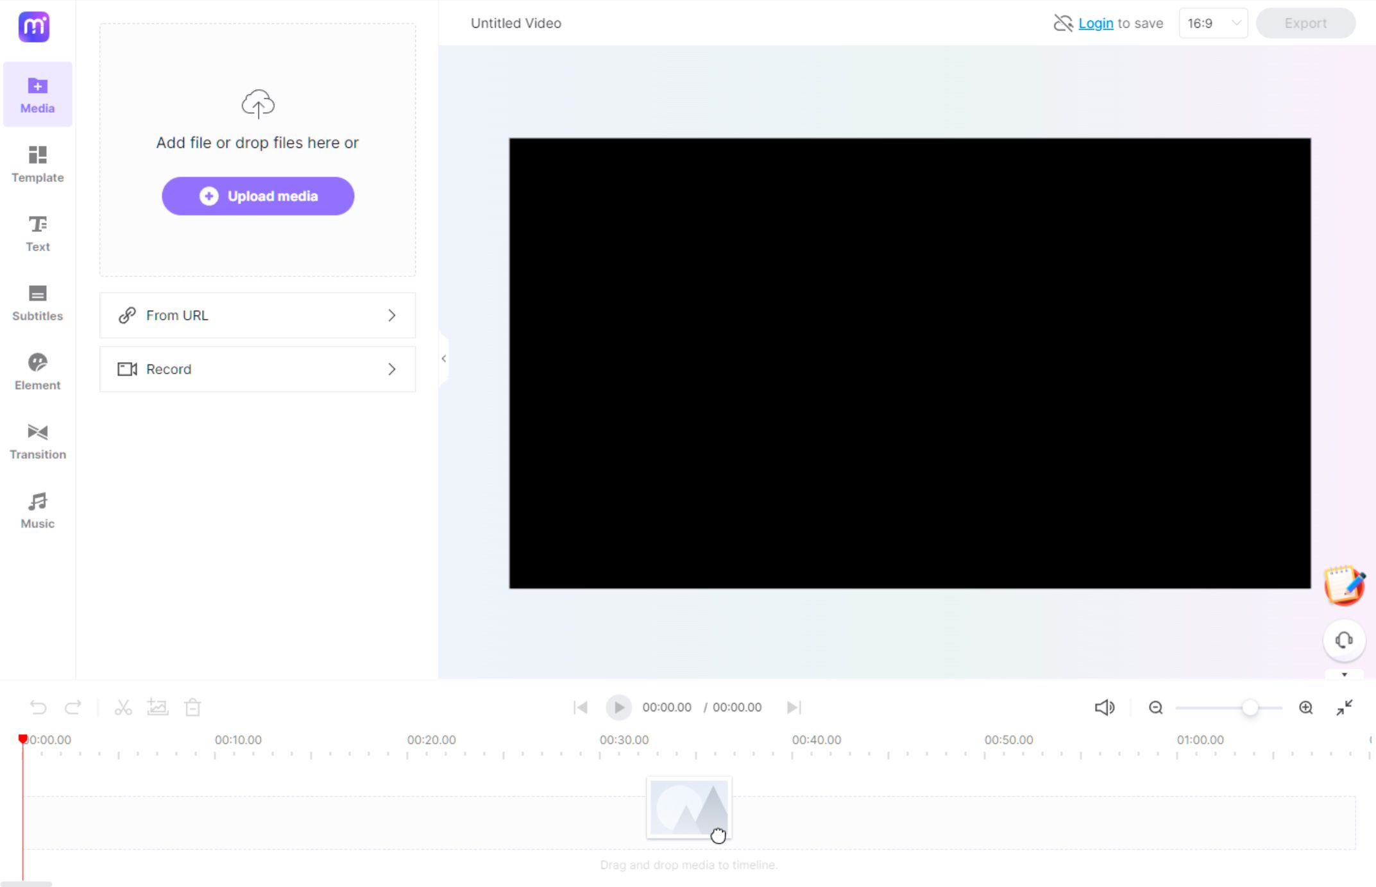Select the Export button

(x=1306, y=22)
